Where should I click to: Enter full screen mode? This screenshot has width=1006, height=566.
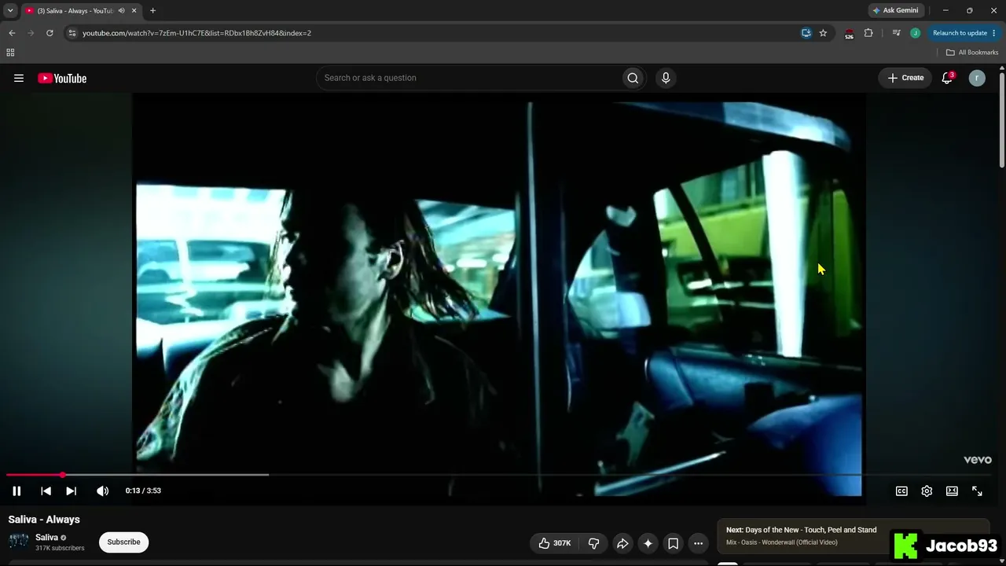977,491
